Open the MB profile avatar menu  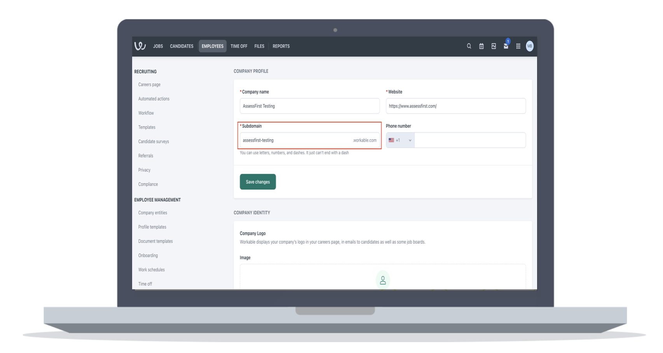(x=530, y=46)
